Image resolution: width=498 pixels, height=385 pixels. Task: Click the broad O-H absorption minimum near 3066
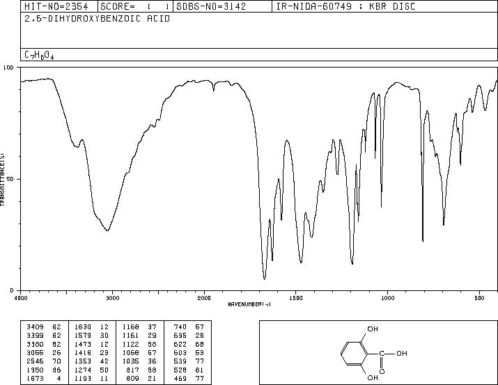coord(107,230)
